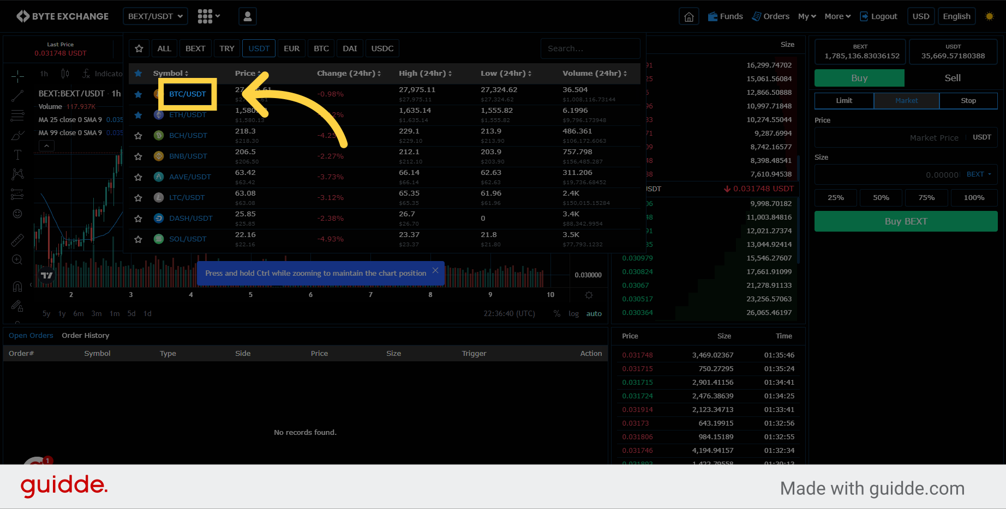Open chart settings gear icon
Screen dimensions: 1006x509
[589, 295]
